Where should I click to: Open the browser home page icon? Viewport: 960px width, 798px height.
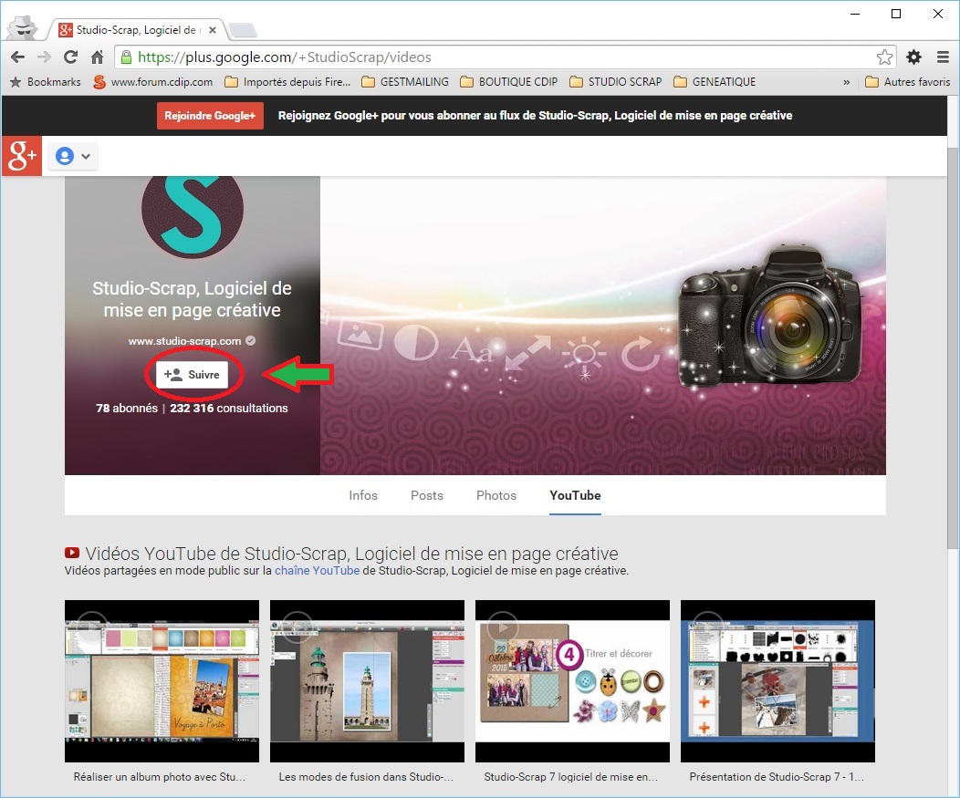click(97, 57)
